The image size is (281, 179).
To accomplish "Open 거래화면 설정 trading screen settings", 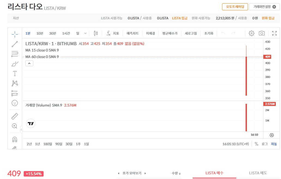I will pos(264,7).
